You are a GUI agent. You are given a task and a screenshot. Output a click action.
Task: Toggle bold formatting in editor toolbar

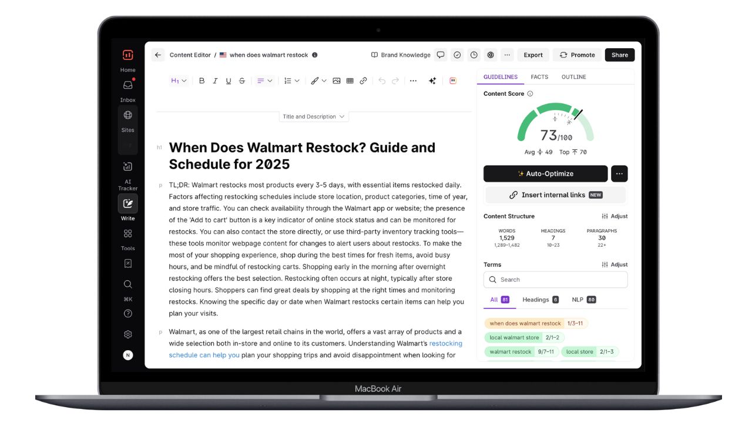coord(202,81)
